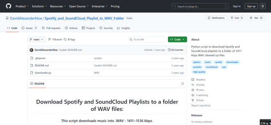The image size is (271, 125).
Task: Open the Spotify_and_SoundCloud_Playlist_to_WAV_Folder repo link
Action: 84,18
